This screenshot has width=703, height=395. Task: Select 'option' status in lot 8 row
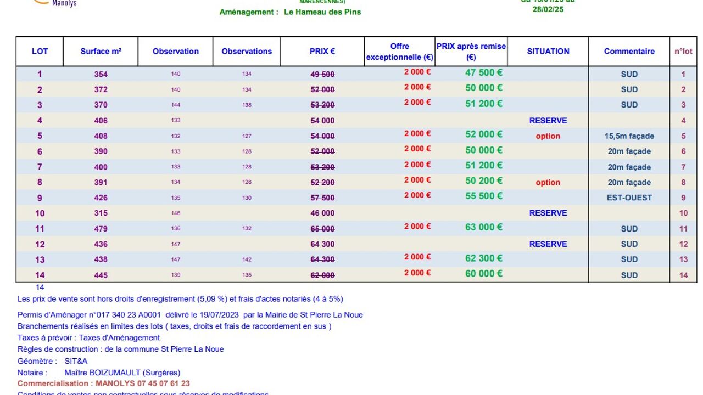tap(548, 183)
